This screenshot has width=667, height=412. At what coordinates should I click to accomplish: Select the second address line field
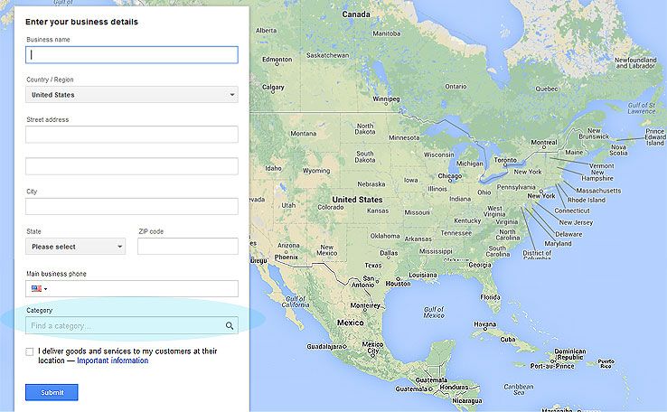[x=132, y=166]
